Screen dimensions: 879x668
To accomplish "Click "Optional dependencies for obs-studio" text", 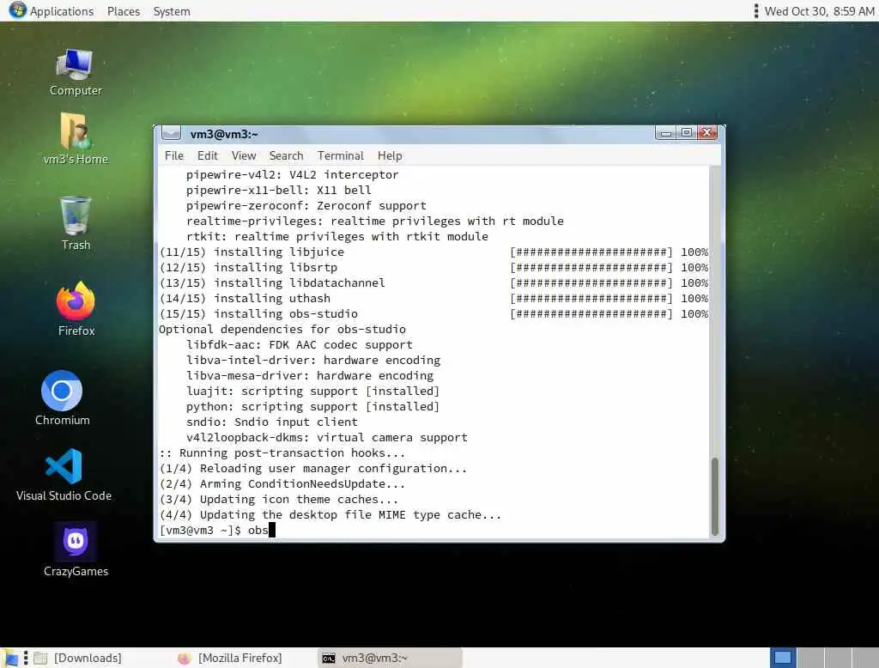I will pyautogui.click(x=282, y=329).
